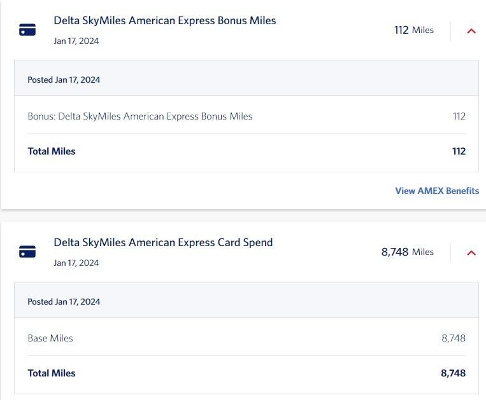Screen dimensions: 486x400
Task: Click the date under the Card Spend title
Action: [76, 263]
